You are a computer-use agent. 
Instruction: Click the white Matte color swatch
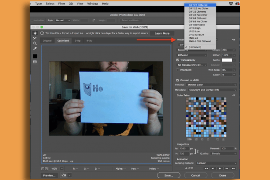pyautogui.click(x=227, y=60)
